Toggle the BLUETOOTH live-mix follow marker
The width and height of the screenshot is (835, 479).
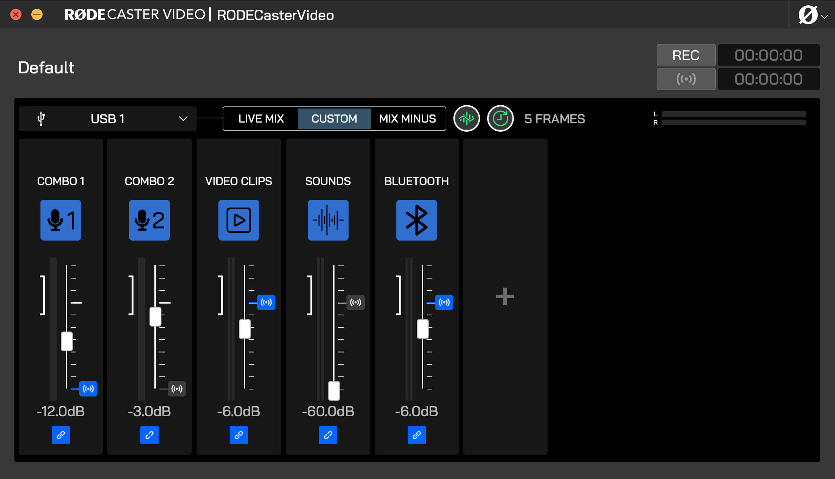tap(444, 302)
